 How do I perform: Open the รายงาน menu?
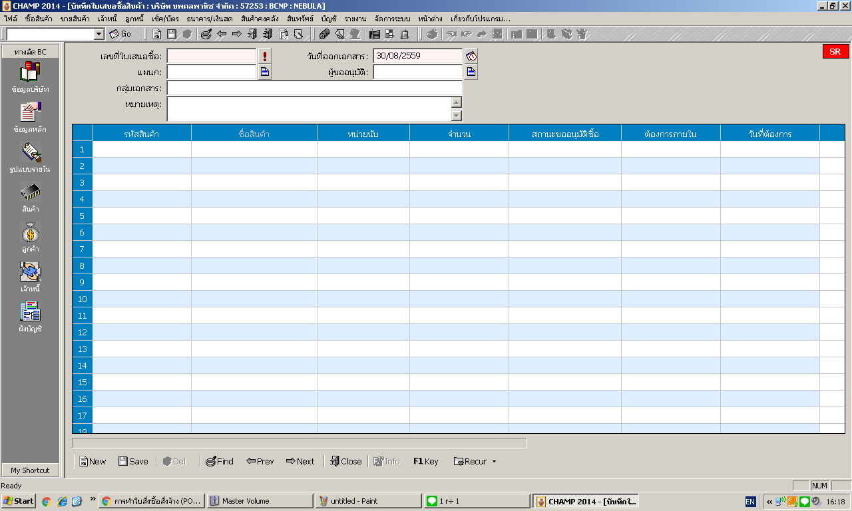[355, 19]
